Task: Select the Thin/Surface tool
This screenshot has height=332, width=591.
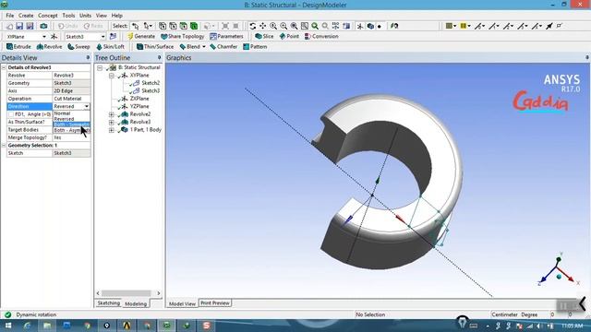Action: tap(155, 47)
